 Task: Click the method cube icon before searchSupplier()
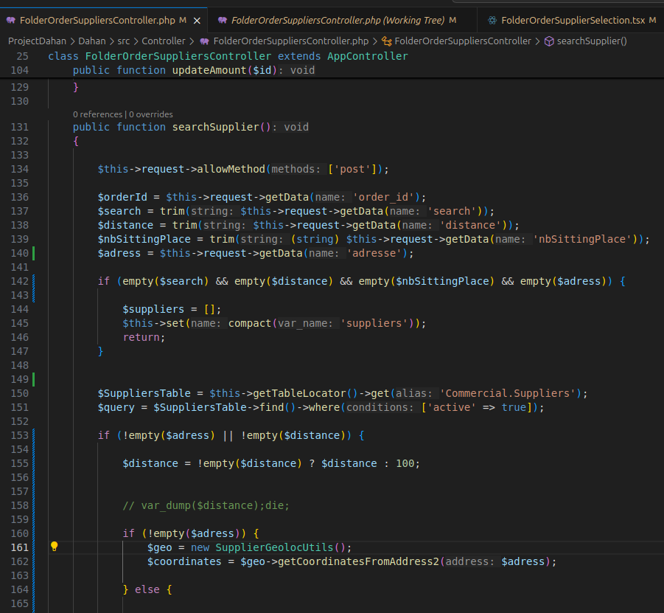click(548, 41)
